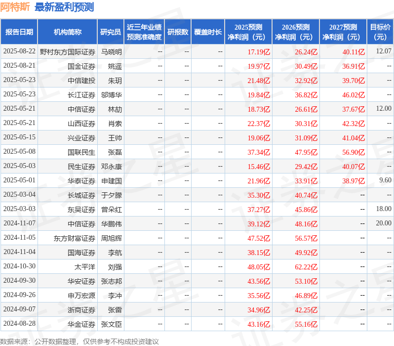Click the 研究员 column header
Image resolution: width=394 pixels, height=346 pixels.
tap(111, 32)
